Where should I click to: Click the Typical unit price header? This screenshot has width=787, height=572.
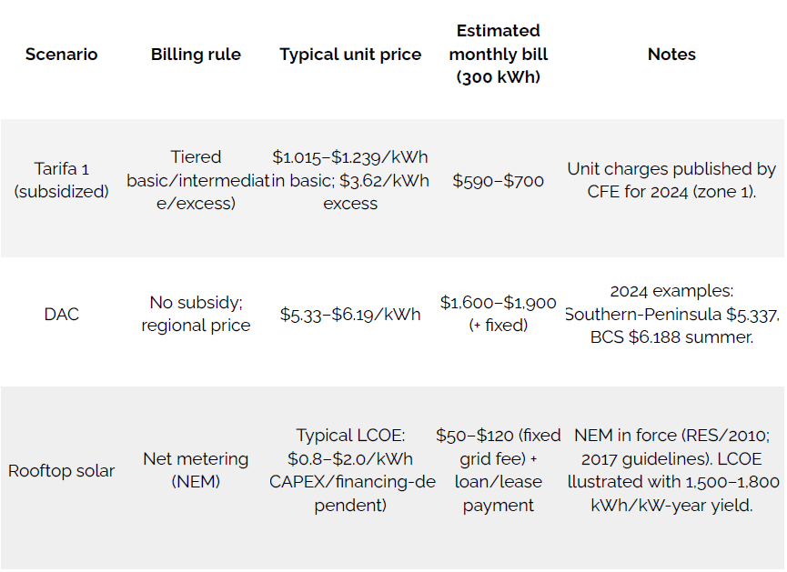[350, 55]
